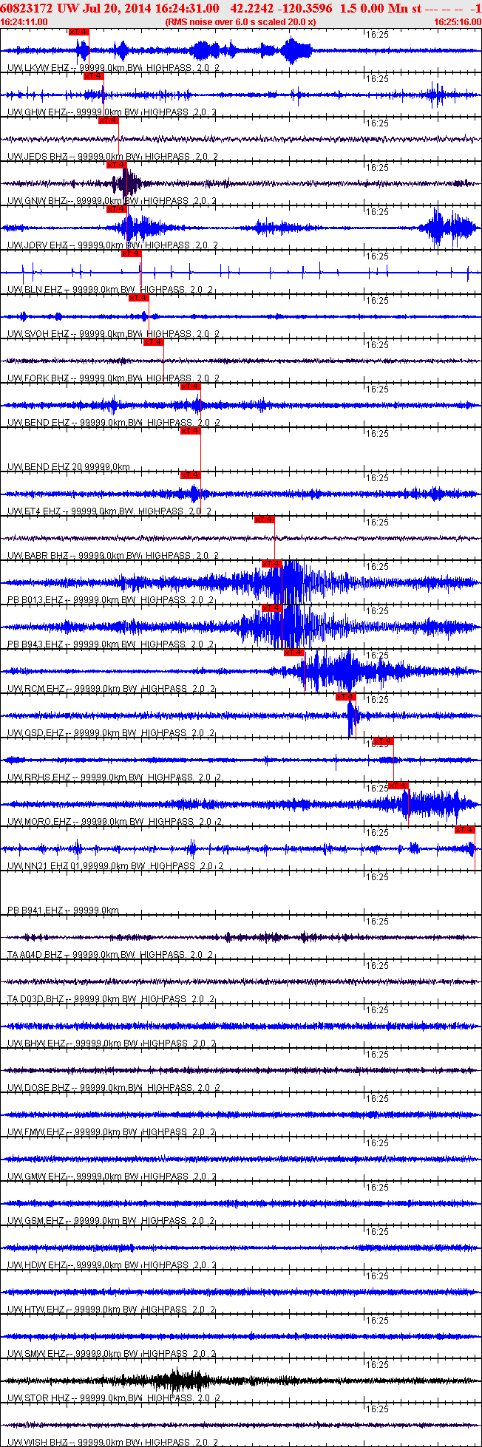Screen dimensions: 482x1447
Task: Select the PB.B943 EHZ station label
Action: click(x=111, y=644)
